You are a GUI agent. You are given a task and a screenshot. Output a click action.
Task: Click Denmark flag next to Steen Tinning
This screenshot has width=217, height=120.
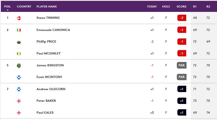pos(19,18)
